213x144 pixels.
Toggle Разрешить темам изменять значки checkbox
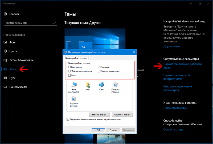68,119
